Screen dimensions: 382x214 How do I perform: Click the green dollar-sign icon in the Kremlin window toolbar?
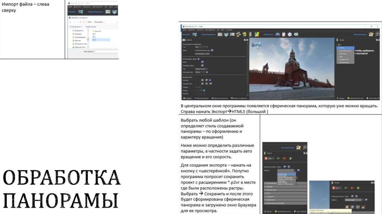(x=250, y=34)
